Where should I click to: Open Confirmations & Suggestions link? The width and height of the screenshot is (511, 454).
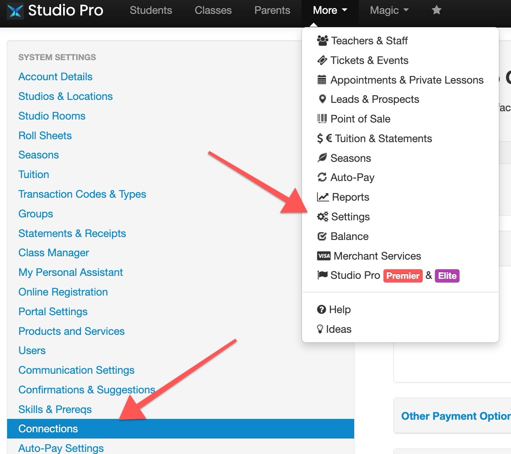[x=87, y=390]
